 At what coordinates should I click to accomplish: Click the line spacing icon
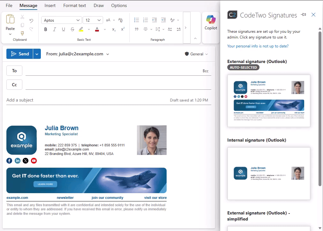click(158, 29)
